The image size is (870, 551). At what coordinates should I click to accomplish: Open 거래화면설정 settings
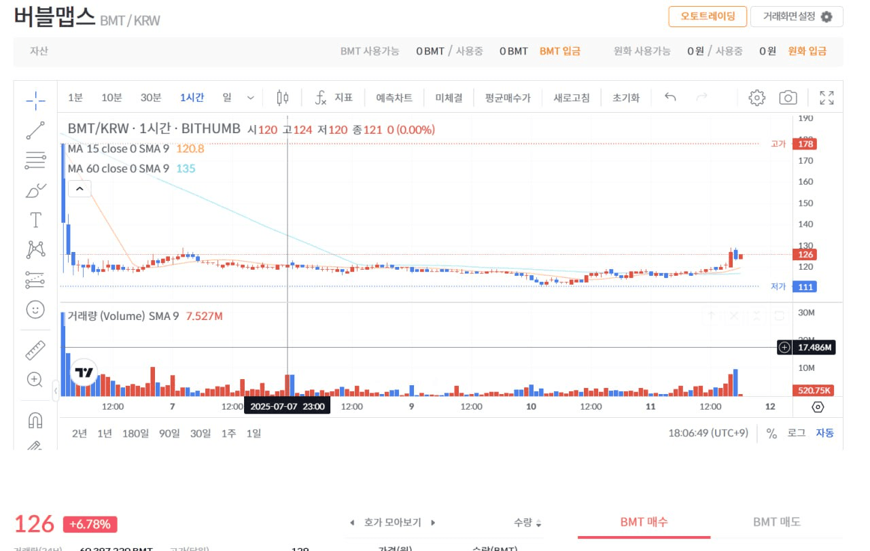(797, 16)
